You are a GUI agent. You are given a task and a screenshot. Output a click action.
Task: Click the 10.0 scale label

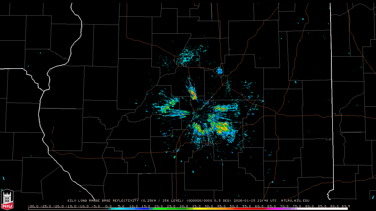(x=133, y=206)
